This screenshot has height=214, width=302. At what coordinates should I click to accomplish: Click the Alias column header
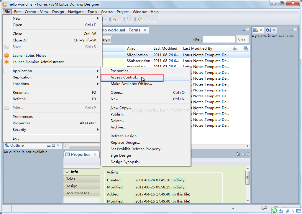138,49
